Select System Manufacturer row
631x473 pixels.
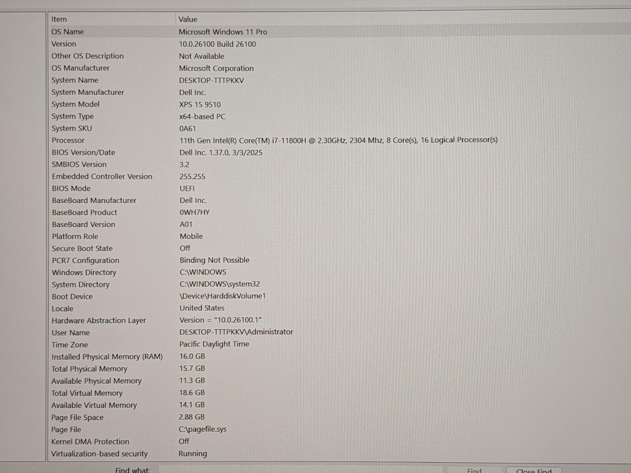click(x=339, y=92)
